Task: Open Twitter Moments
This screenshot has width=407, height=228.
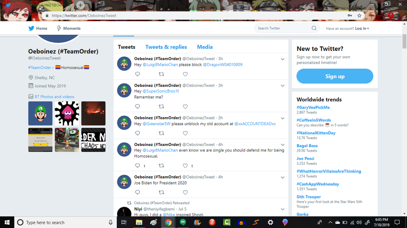Action: (68, 28)
